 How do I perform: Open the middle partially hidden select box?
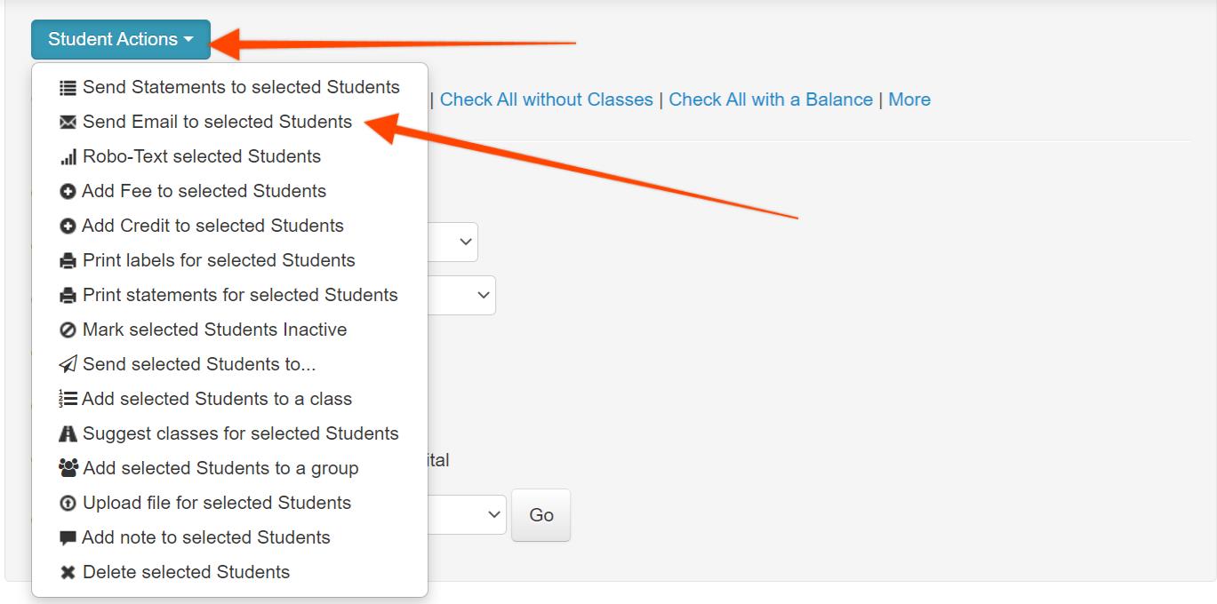point(461,295)
